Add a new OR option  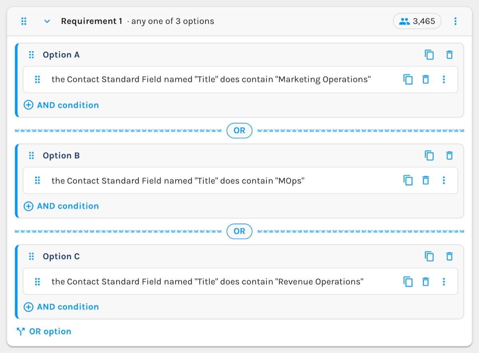pos(44,331)
